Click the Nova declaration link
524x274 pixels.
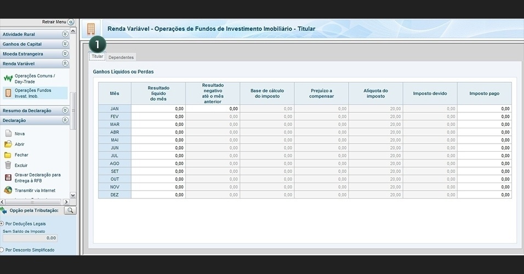(x=19, y=134)
